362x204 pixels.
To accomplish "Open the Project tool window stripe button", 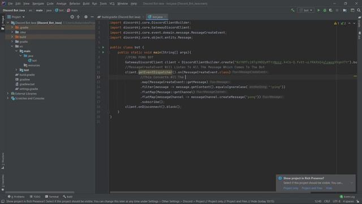I will click(x=2, y=23).
